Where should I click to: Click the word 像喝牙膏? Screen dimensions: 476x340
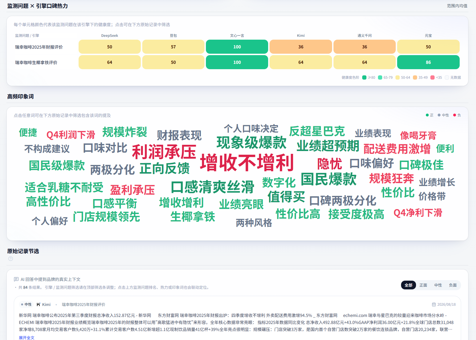click(x=418, y=136)
